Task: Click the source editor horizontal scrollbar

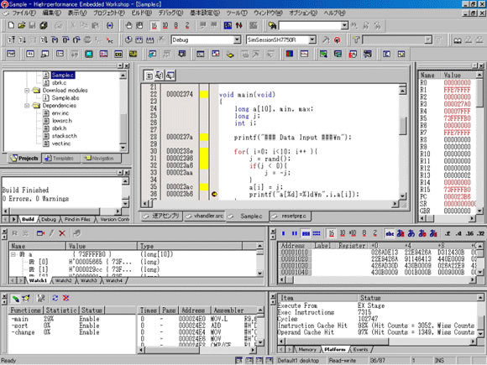Action: click(270, 204)
